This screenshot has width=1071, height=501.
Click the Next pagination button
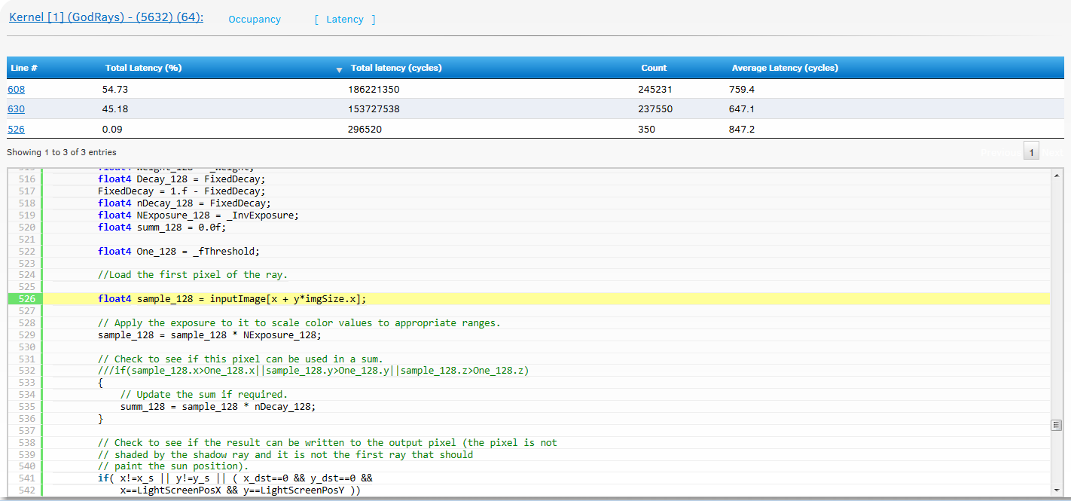click(1053, 152)
